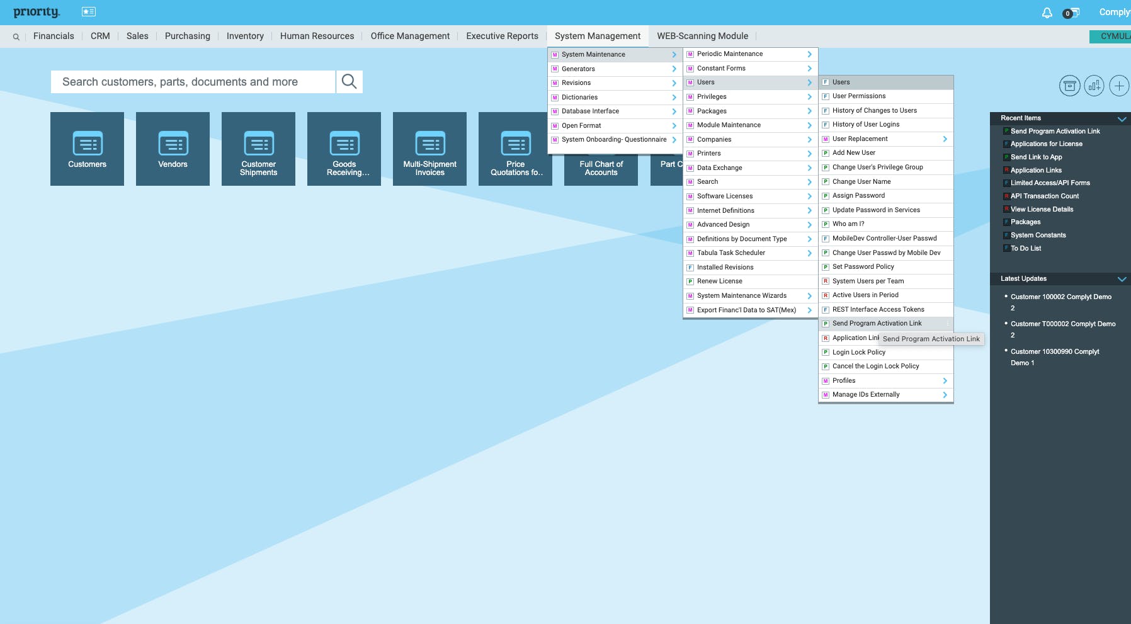
Task: Select Installed Revisions menu entry
Action: coord(750,268)
